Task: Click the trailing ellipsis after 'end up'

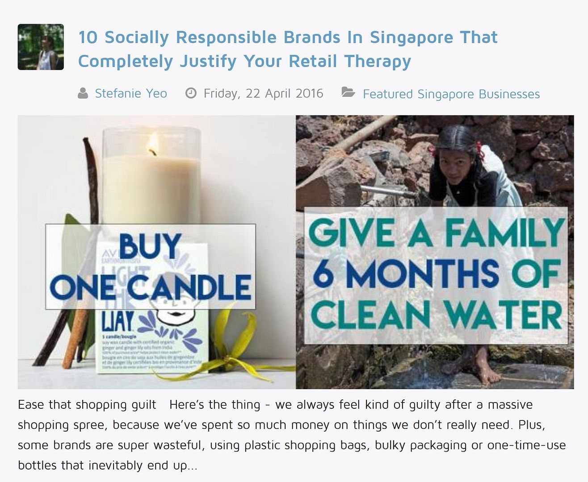Action: [192, 466]
